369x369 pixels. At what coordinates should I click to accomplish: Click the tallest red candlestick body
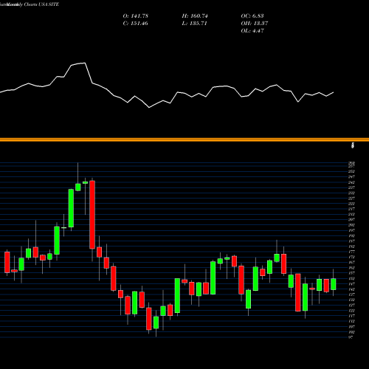click(92, 215)
